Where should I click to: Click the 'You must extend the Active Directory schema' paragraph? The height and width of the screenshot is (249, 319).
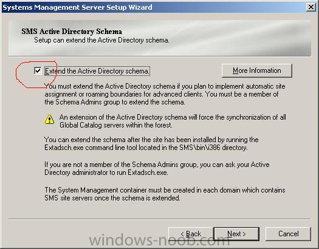165,94
